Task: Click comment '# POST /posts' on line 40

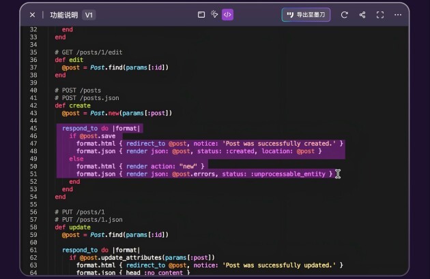Action: [78, 91]
